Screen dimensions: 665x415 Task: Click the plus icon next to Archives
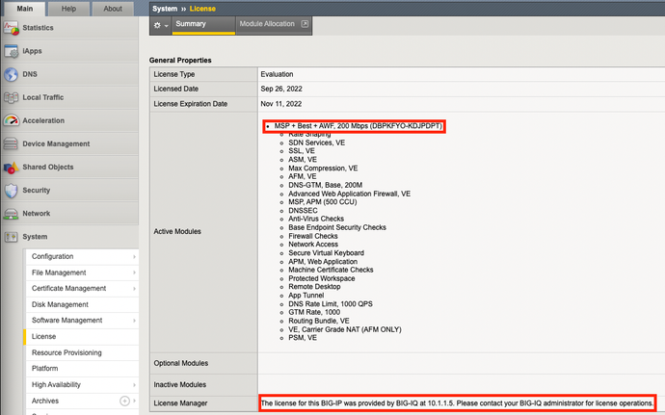point(124,401)
